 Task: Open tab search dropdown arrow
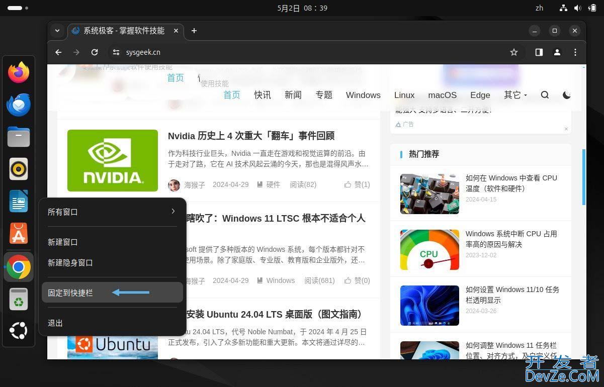pos(57,31)
